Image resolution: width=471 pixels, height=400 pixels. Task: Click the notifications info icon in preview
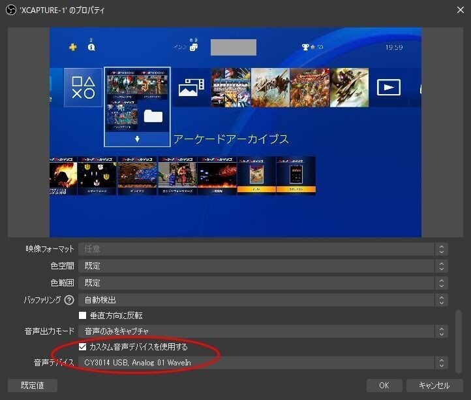click(91, 47)
